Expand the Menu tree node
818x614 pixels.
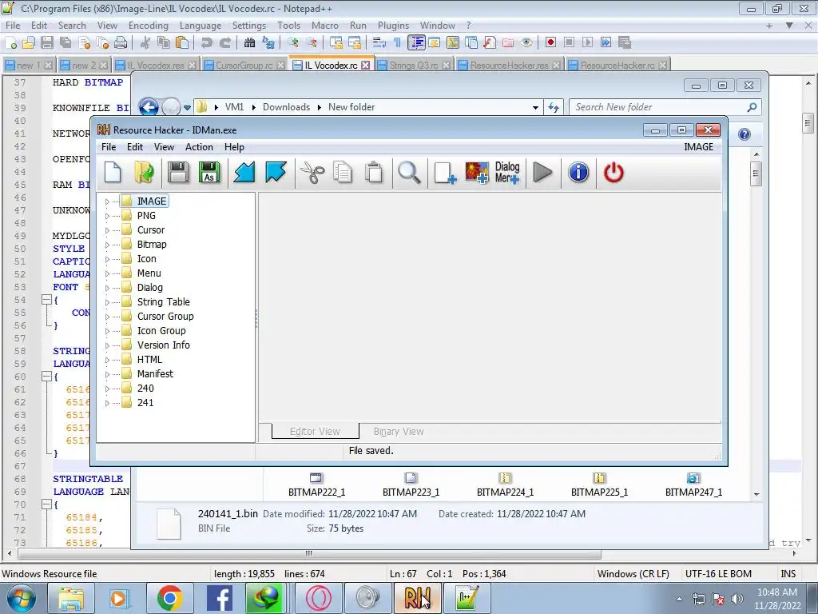(x=108, y=273)
